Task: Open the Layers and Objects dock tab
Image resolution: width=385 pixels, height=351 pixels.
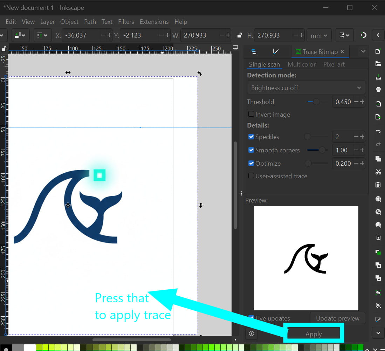Action: pos(254,51)
